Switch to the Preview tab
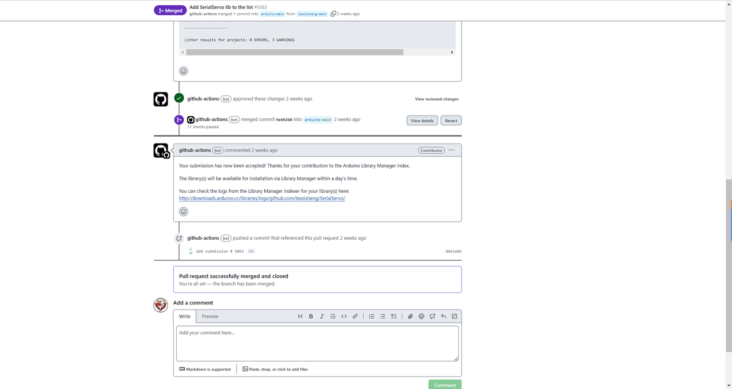The height and width of the screenshot is (389, 732). click(210, 316)
